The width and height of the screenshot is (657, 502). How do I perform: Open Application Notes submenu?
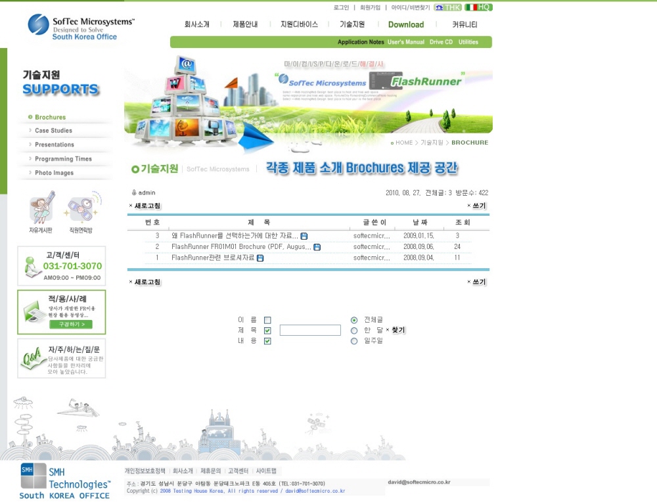[361, 42]
